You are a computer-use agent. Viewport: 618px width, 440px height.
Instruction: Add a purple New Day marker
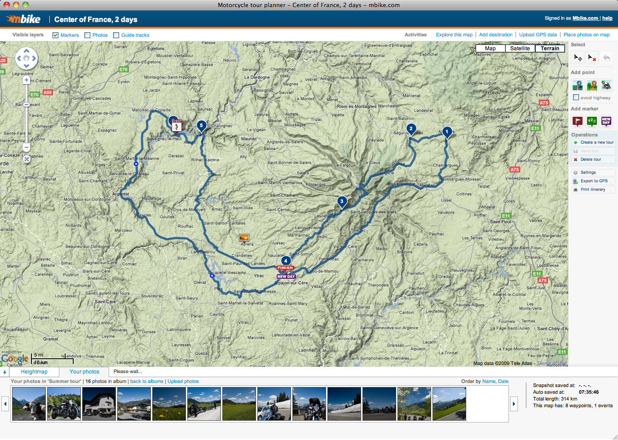(x=606, y=121)
